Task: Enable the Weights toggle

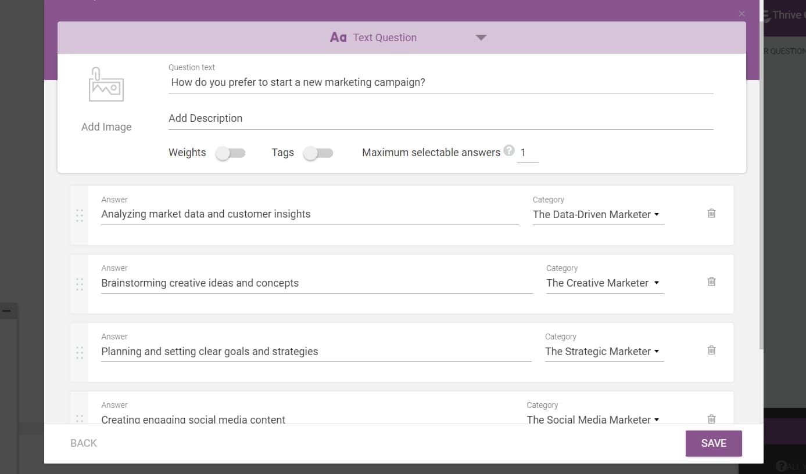Action: [230, 153]
